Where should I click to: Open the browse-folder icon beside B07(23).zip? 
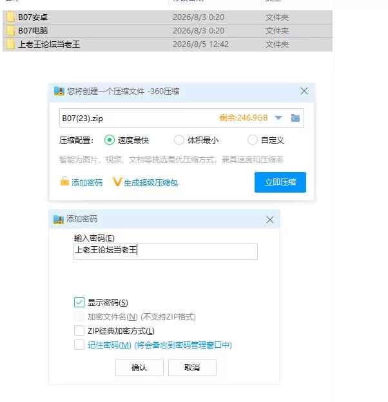295,118
